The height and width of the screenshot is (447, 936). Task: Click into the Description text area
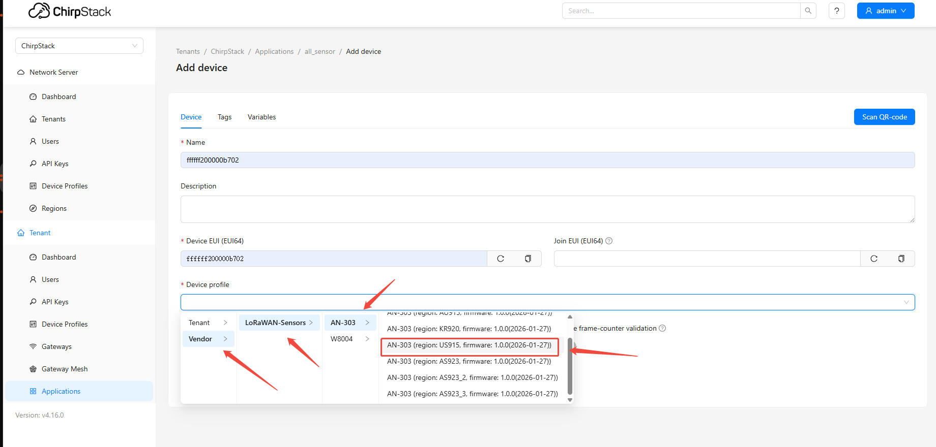547,209
